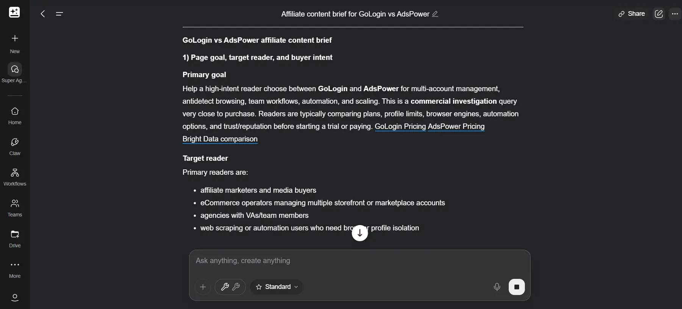Viewport: 682px width, 309px height.
Task: Click the '1) Page goal' section heading
Action: (x=257, y=57)
